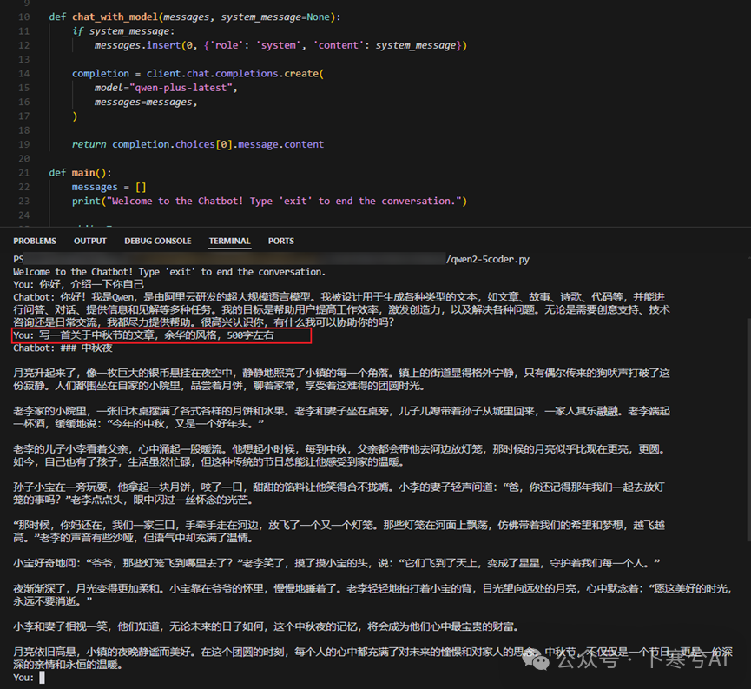Click line number 13 in the gutter
The image size is (751, 689).
coord(24,59)
